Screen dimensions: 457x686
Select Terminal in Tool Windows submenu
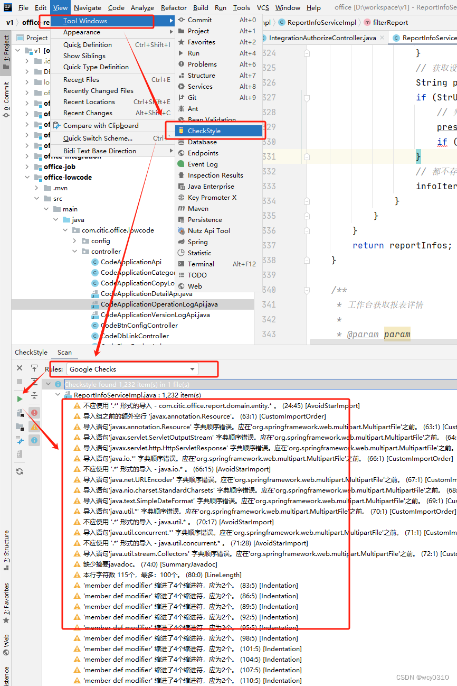pos(219,264)
